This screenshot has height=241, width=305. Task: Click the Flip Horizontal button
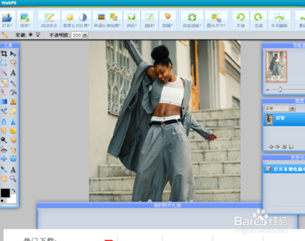279,20
